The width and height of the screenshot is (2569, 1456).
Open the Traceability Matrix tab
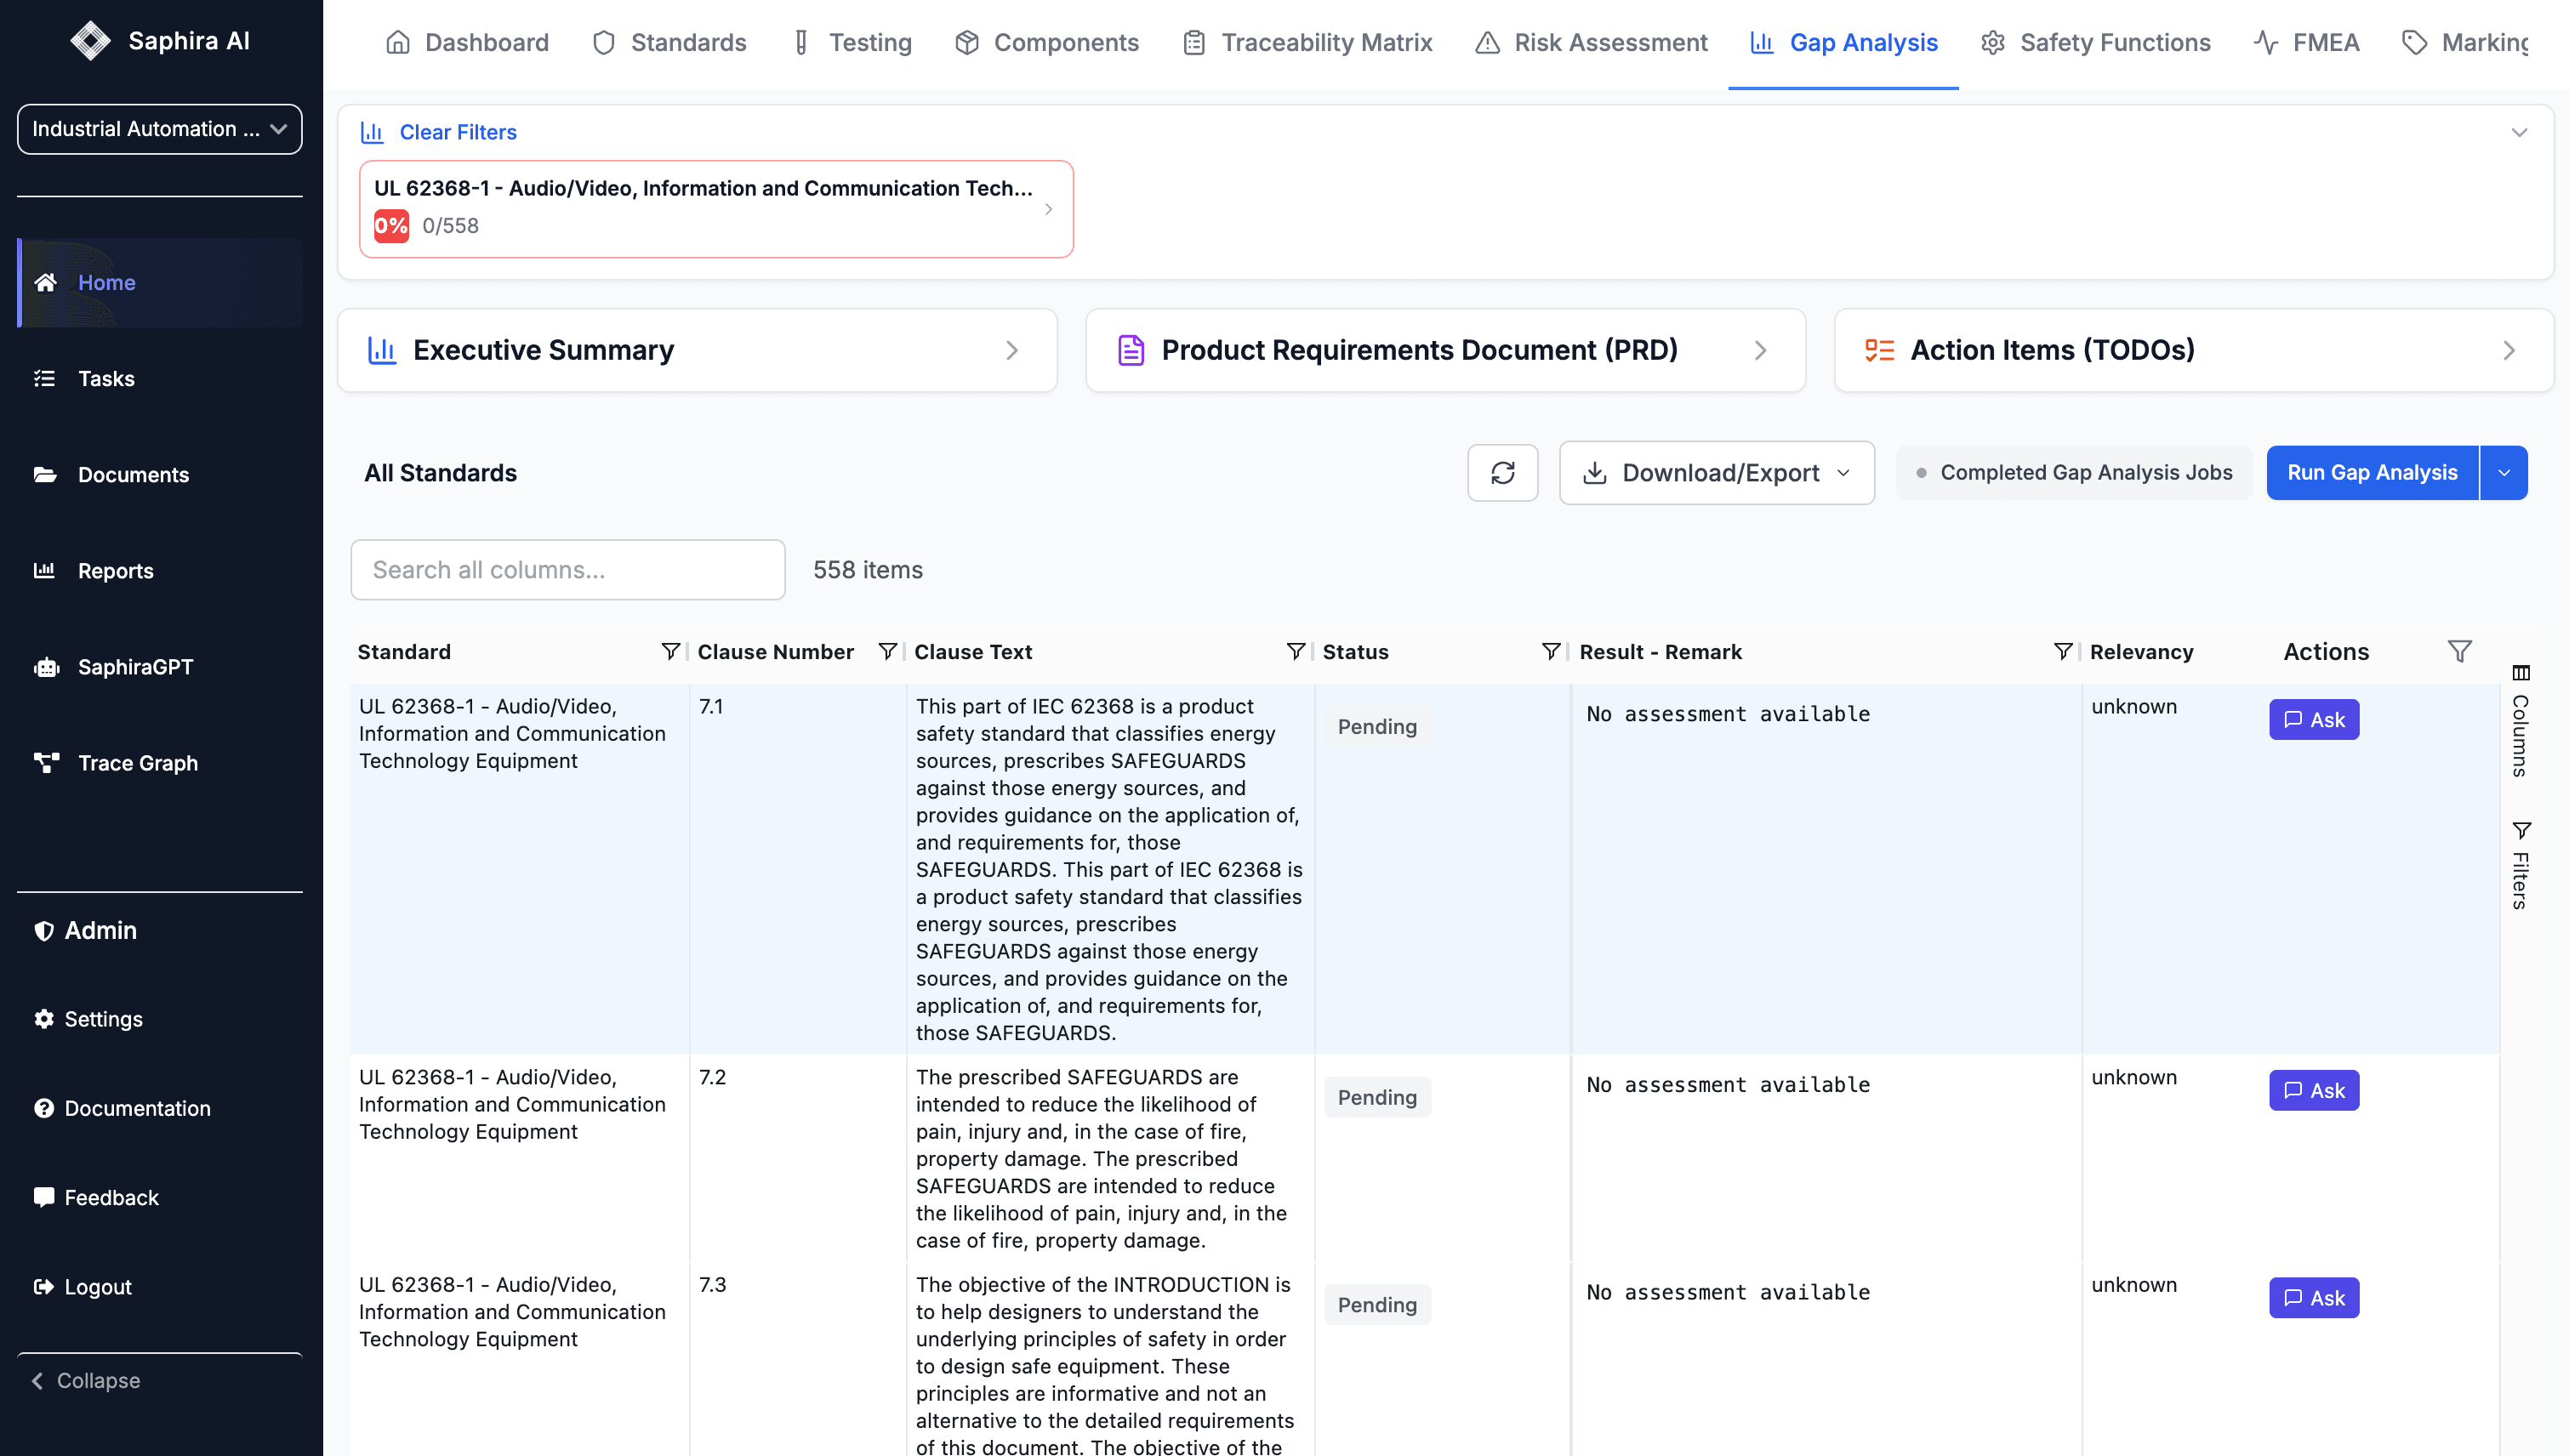coord(1307,43)
